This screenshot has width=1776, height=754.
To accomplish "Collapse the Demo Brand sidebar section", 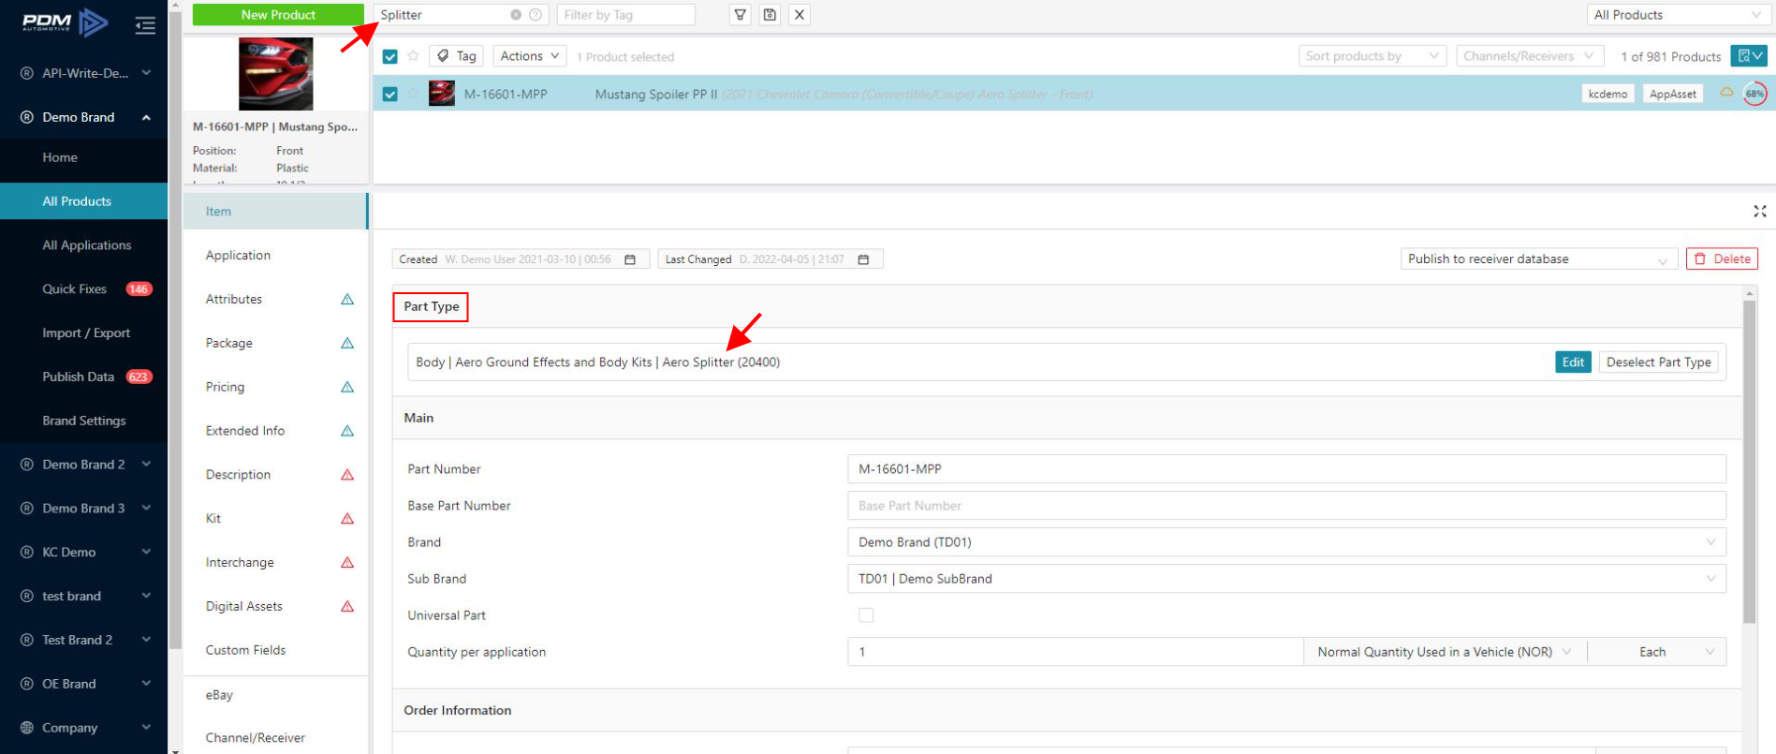I will coord(146,117).
